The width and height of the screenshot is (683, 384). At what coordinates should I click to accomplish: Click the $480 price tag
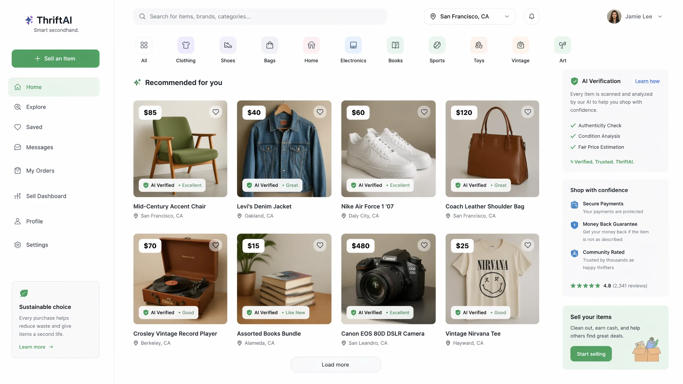point(361,246)
